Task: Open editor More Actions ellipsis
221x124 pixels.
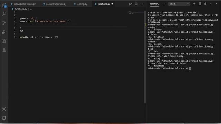Action: click(142, 4)
